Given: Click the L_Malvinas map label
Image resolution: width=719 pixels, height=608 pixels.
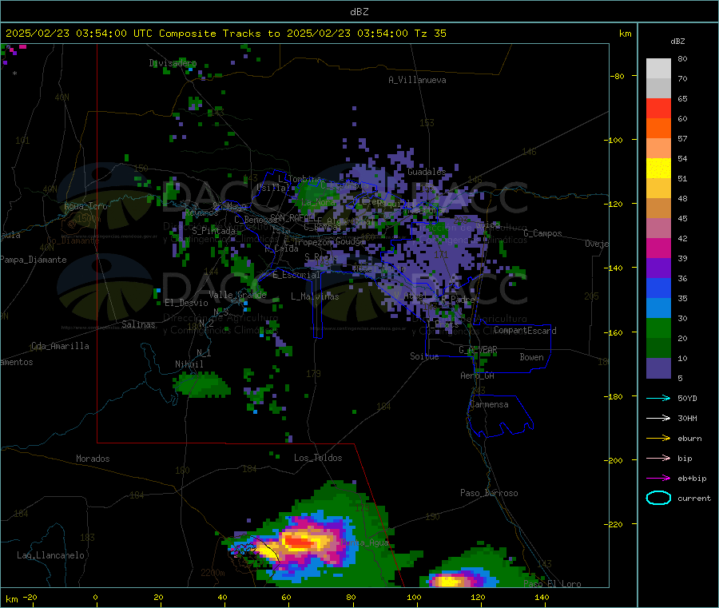Looking at the screenshot, I should [315, 296].
